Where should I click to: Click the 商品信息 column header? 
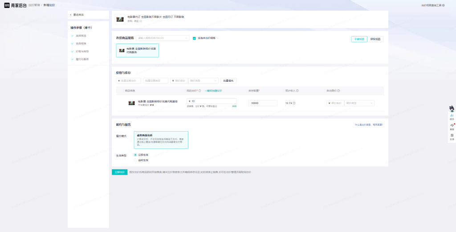tap(130, 91)
